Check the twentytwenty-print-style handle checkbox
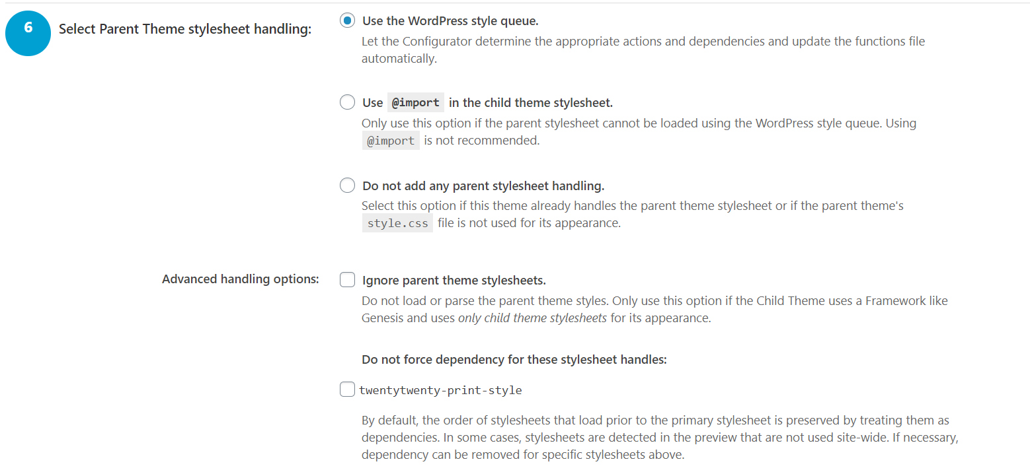1030x474 pixels. pos(347,389)
